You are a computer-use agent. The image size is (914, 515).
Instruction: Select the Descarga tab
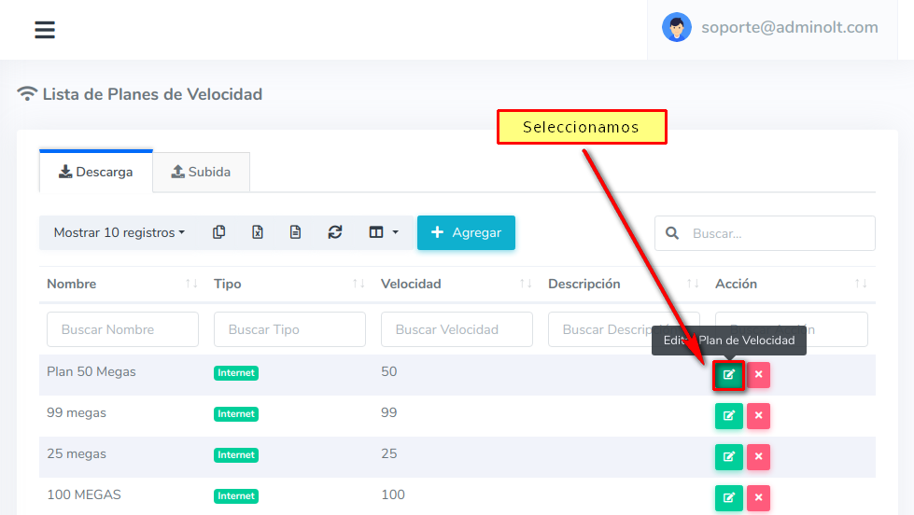95,173
